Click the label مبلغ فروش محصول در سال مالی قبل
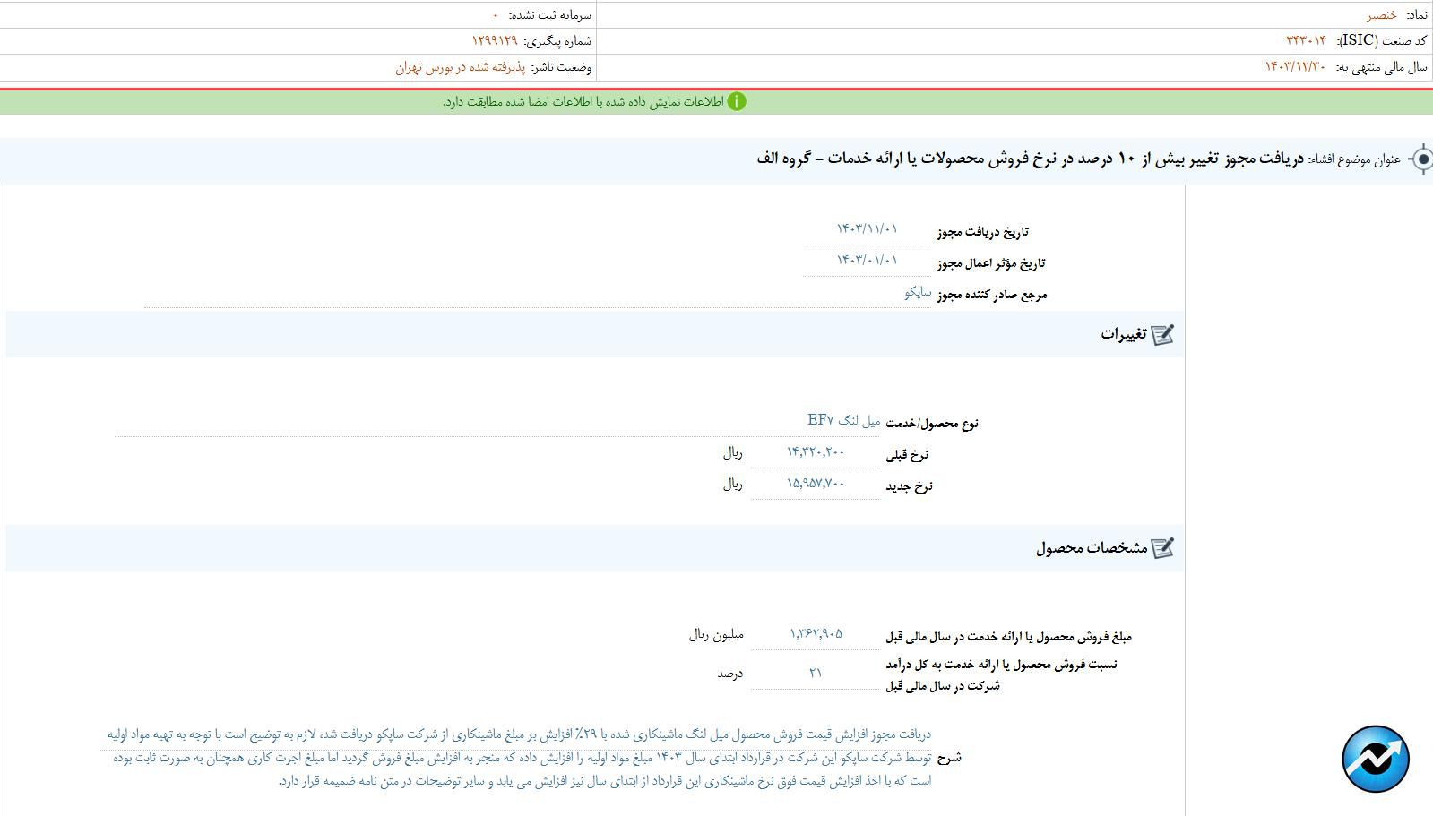This screenshot has height=816, width=1433. (1008, 637)
